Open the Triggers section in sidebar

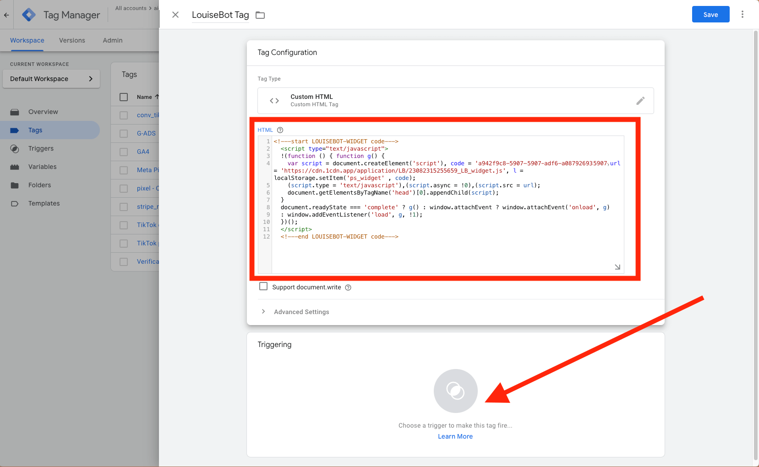41,148
